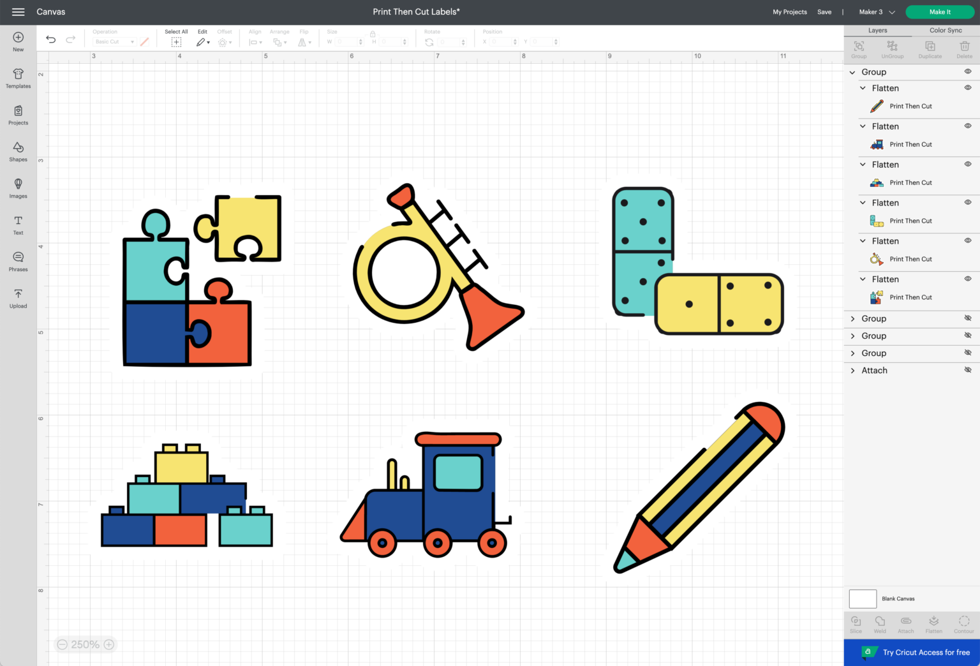Switch to the Layers tab
This screenshot has width=980, height=666.
click(877, 30)
